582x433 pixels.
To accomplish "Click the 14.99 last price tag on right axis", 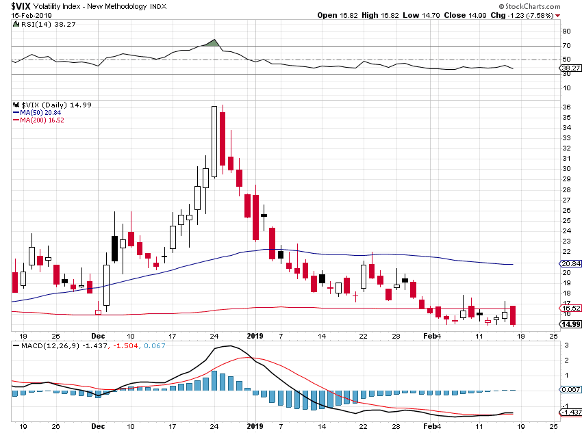I will 570,324.
